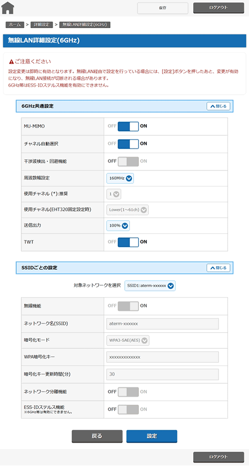This screenshot has width=249, height=466.
Task: Open the 使用チャネル dropdown showing 1
Action: pos(114,194)
